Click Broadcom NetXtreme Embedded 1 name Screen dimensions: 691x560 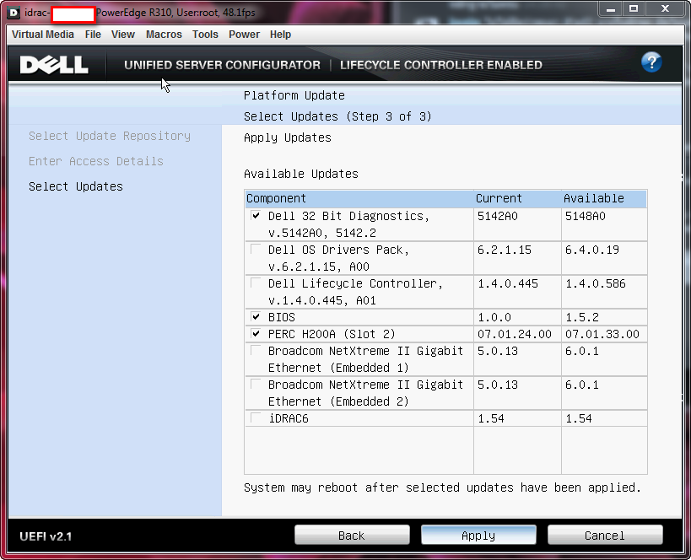(366, 359)
